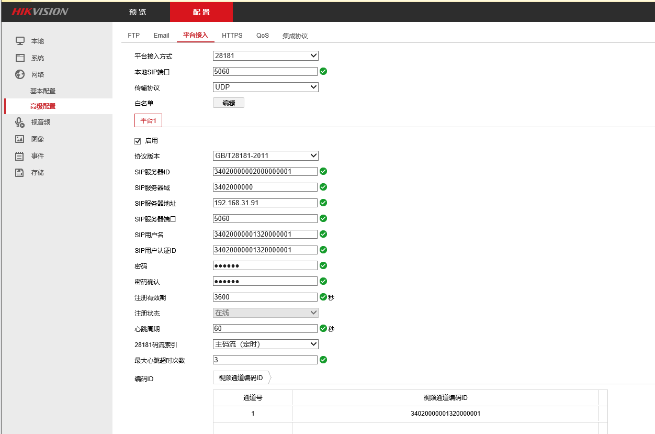Open the 存储 storage icon

[x=20, y=172]
